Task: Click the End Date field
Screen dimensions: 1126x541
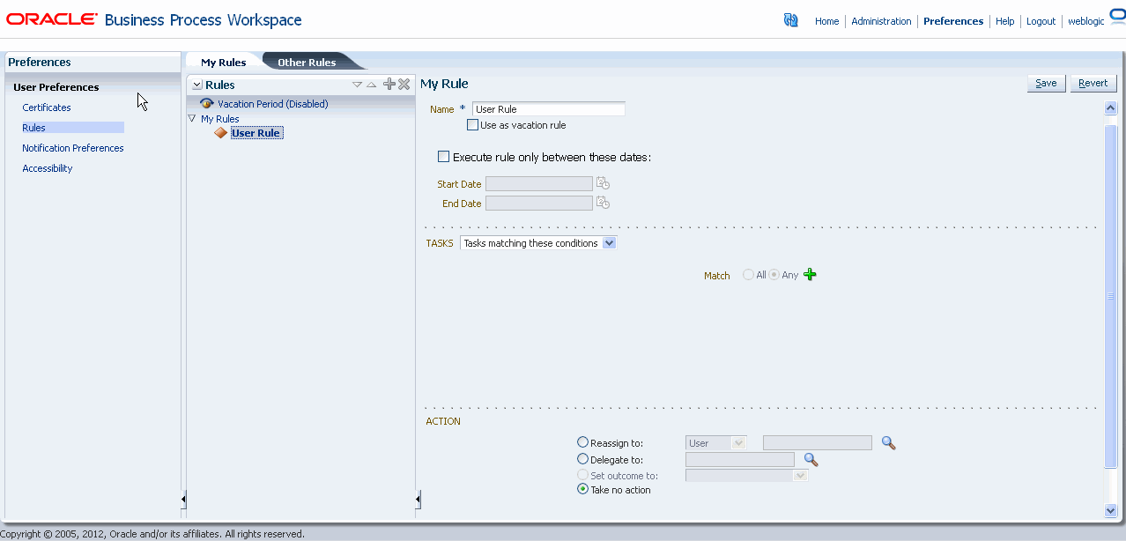Action: (x=538, y=203)
